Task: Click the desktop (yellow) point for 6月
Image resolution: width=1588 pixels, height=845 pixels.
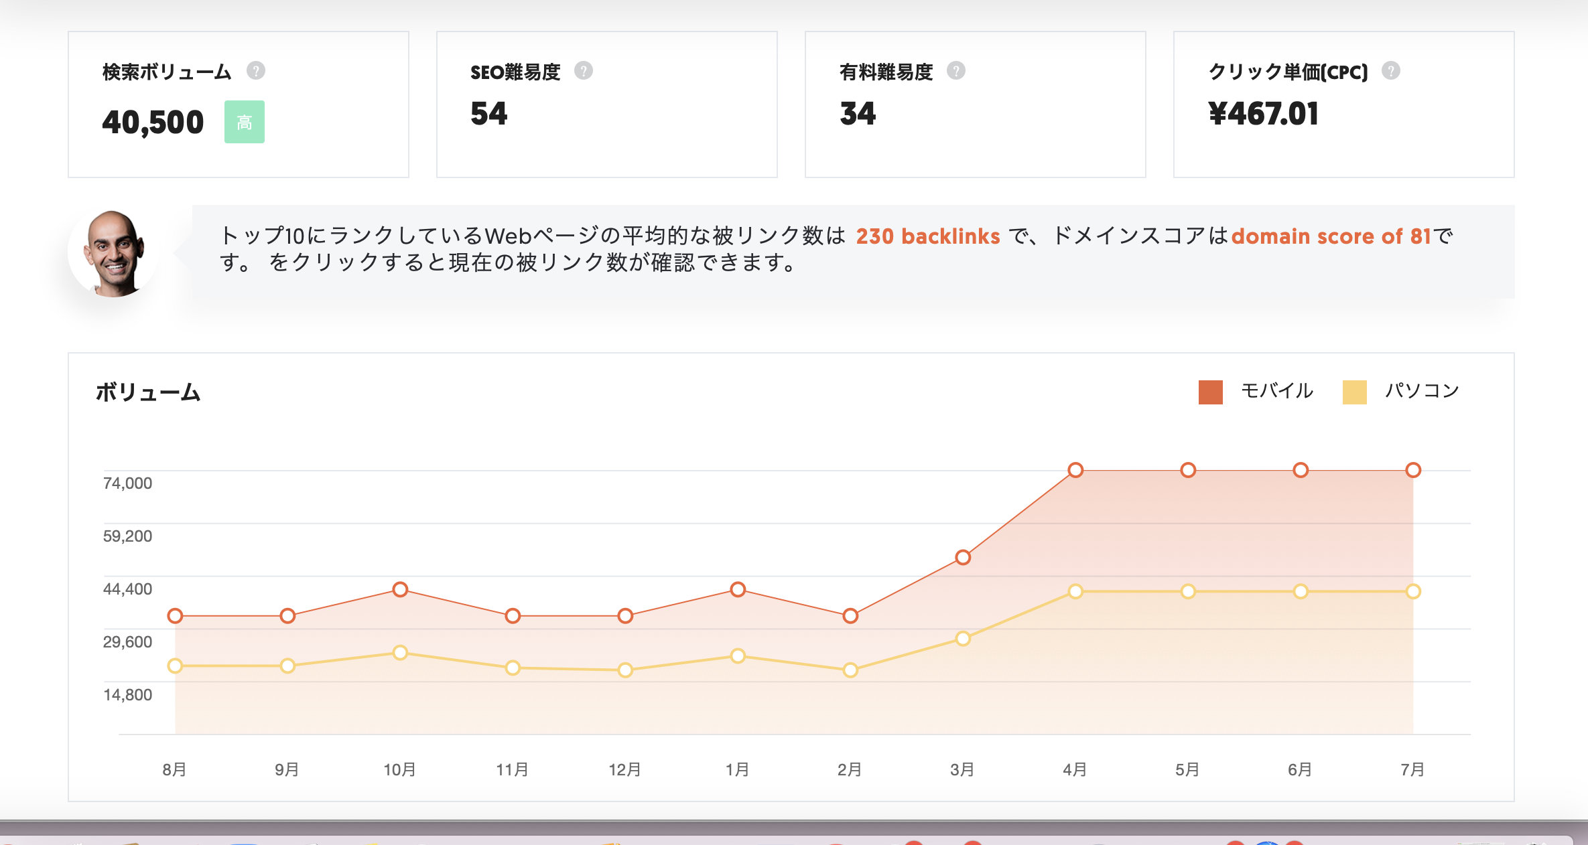Action: click(1301, 592)
